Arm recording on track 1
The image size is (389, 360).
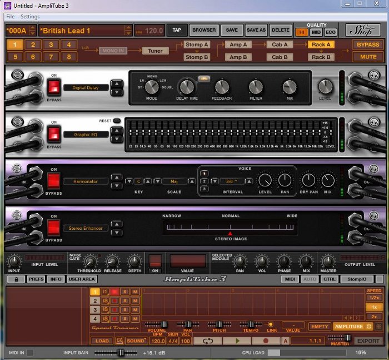point(114,292)
